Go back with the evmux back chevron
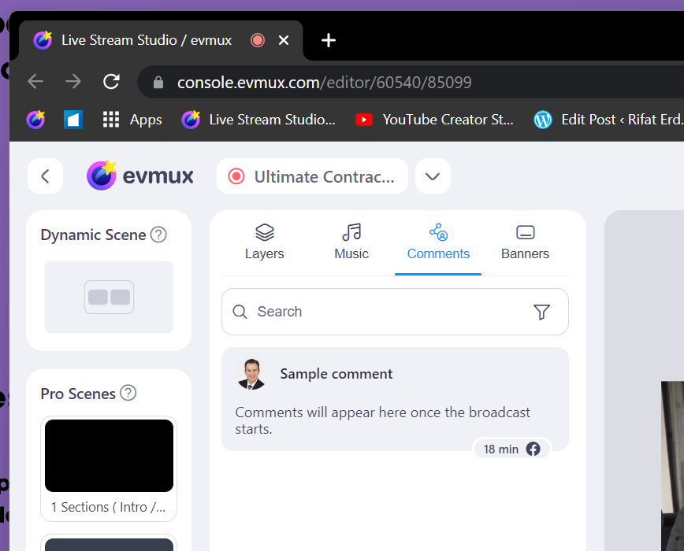Screen dimensions: 684x551 46,176
